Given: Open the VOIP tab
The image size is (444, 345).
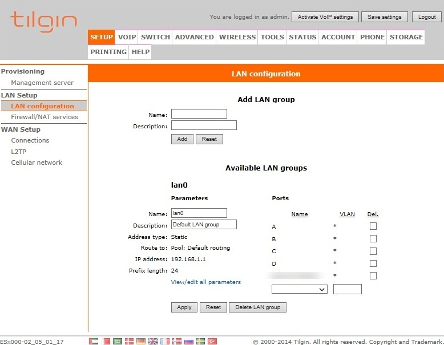Looking at the screenshot, I should (127, 37).
